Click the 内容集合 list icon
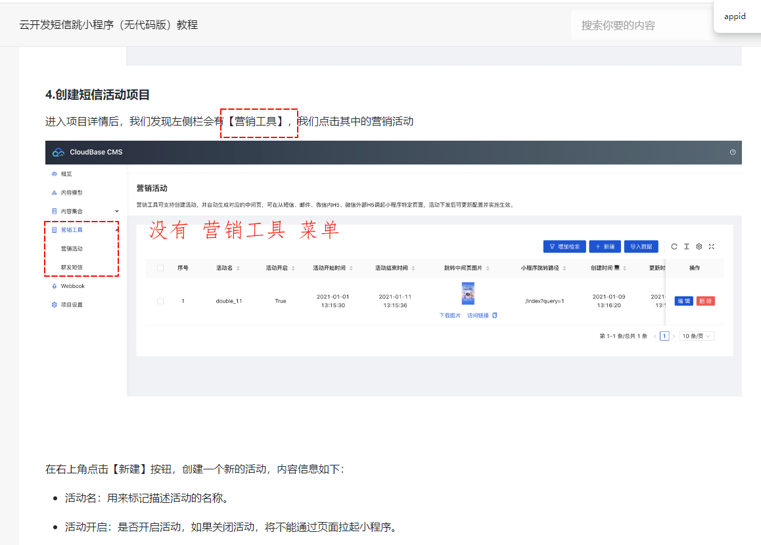 coord(55,211)
